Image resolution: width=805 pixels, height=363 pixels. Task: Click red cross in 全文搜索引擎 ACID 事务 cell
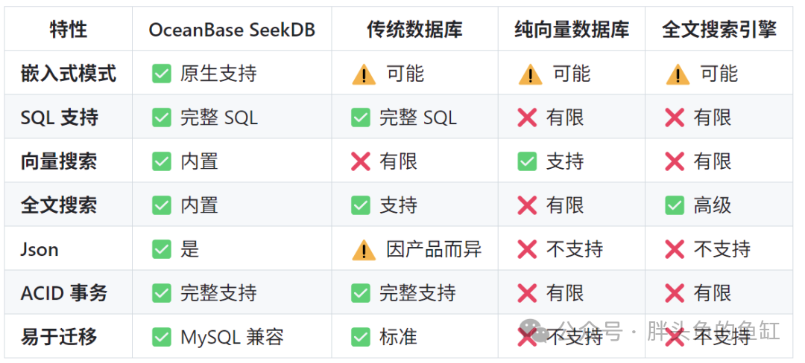click(x=675, y=294)
